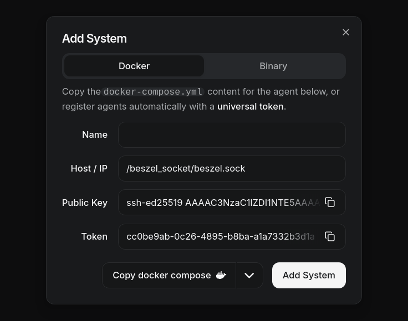Screen dimensions: 408x321
Task: Click into the Host / IP field
Action: tap(232, 169)
